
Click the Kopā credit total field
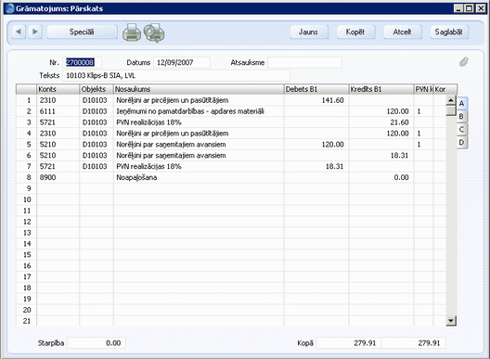(414, 343)
